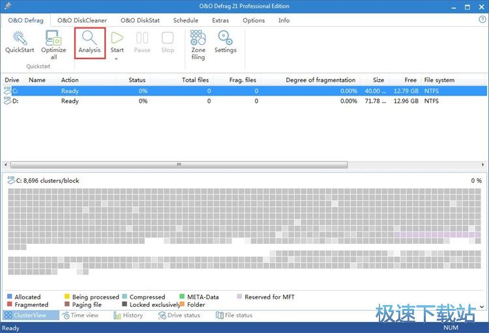Click the Pause button
This screenshot has width=489, height=333.
click(142, 43)
